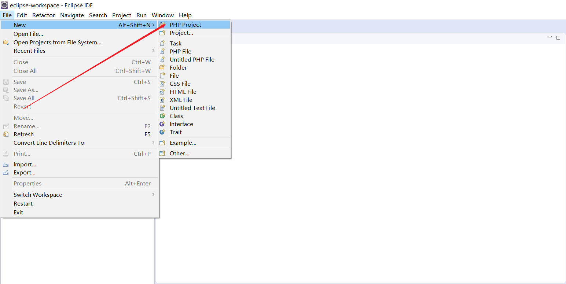This screenshot has width=566, height=284.
Task: Open the Help menu
Action: pos(185,15)
